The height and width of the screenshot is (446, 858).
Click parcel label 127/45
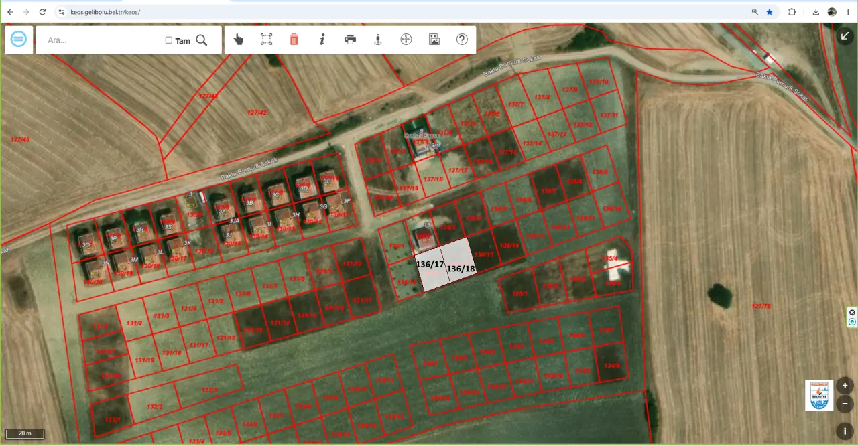coord(20,139)
